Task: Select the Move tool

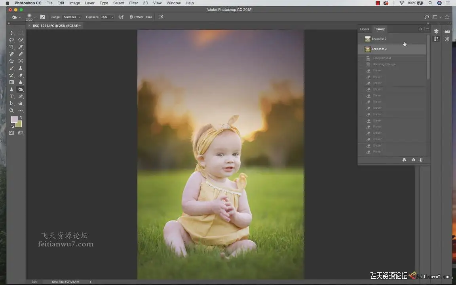Action: [11, 33]
